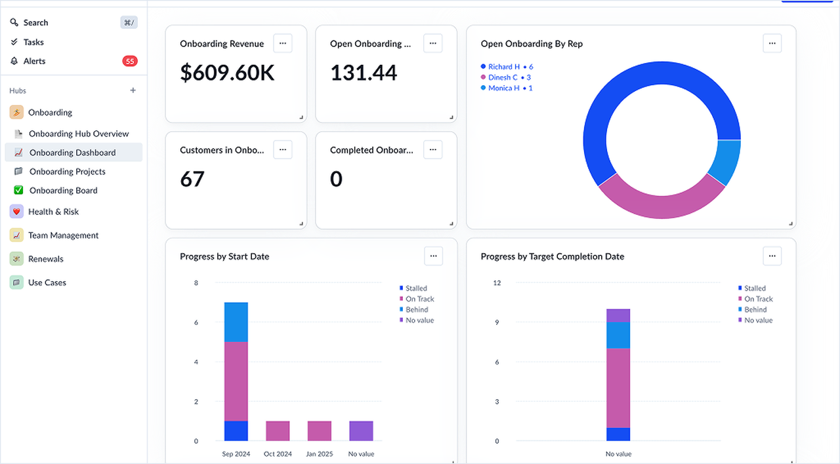Viewport: 840px width, 464px height.
Task: Click the Onboarding Revenue card resize handle
Action: point(302,117)
